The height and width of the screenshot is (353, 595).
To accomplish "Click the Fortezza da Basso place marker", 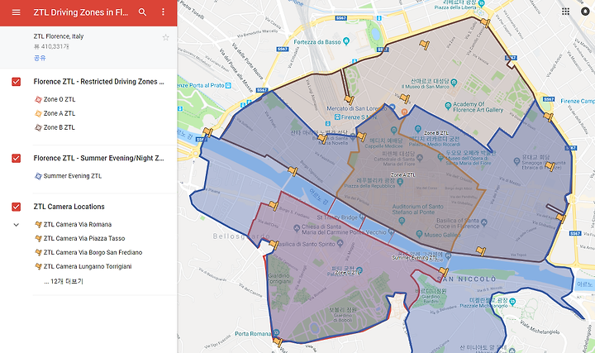I will [345, 41].
